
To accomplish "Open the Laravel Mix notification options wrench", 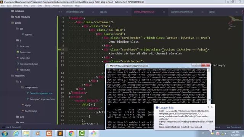I will (208, 107).
